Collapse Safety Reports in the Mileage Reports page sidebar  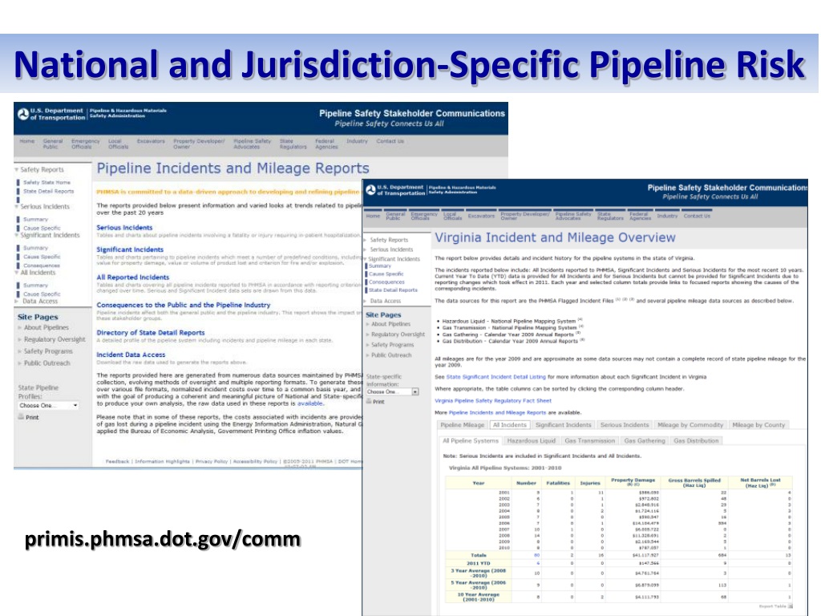(x=16, y=170)
